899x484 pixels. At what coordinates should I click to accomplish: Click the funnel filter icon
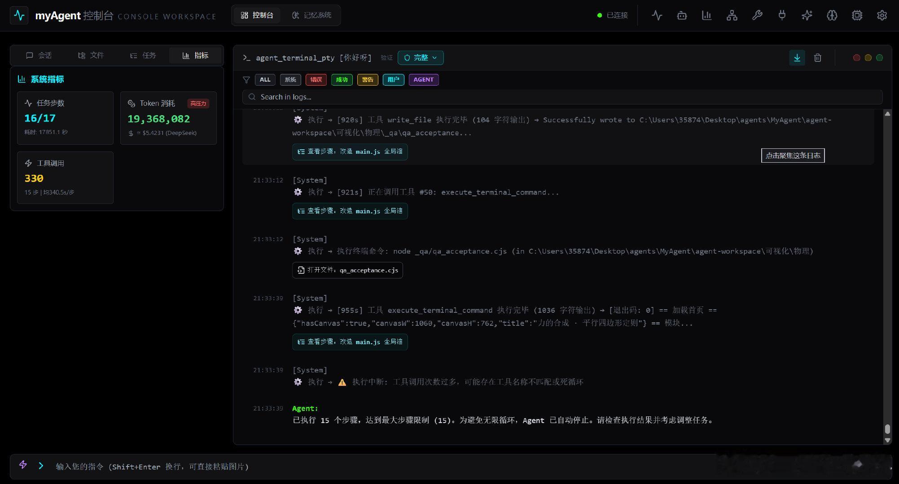point(246,80)
